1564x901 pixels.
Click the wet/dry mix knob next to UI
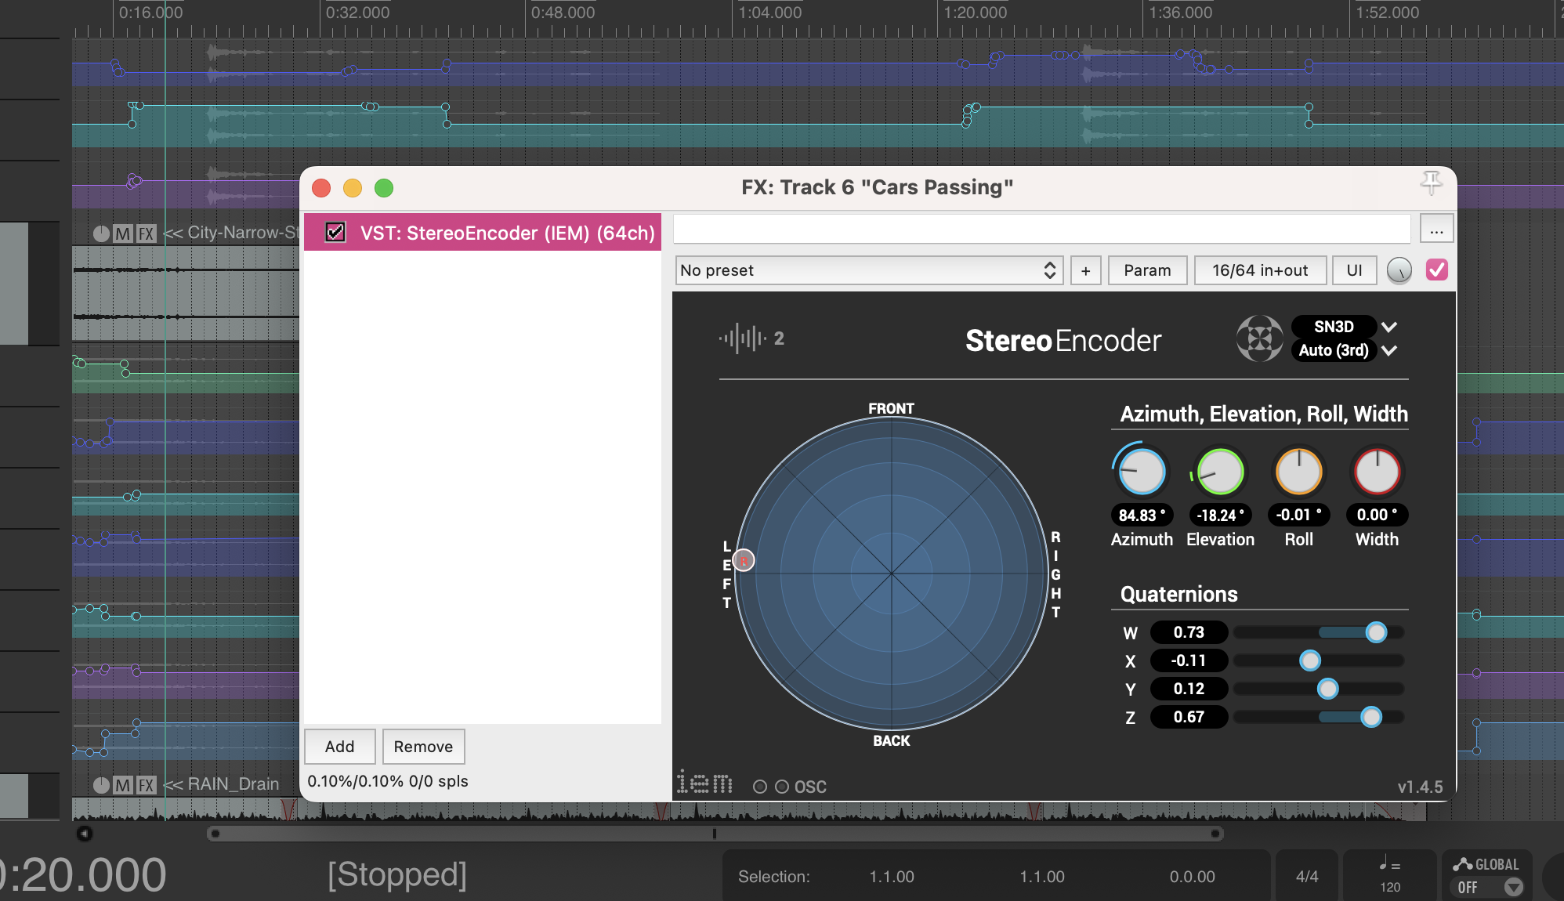coord(1399,270)
